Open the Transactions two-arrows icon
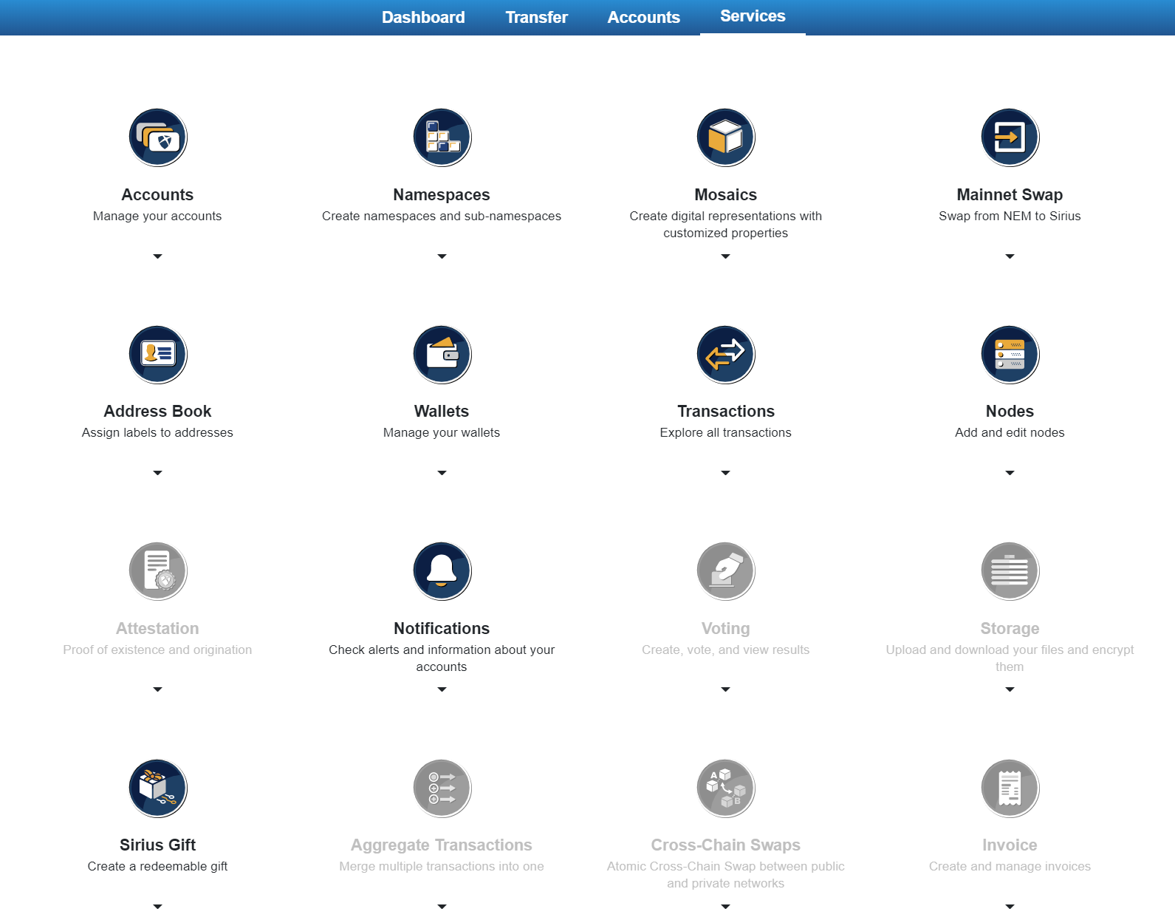1175x920 pixels. pos(725,354)
